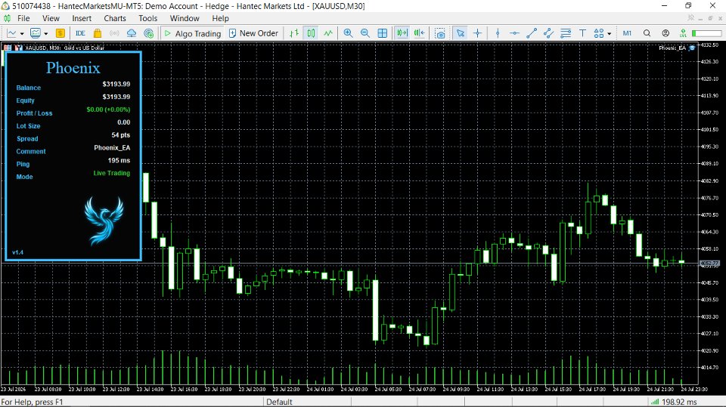726x407 pixels.
Task: Click the chart trade panel grid icon
Action: [8, 48]
